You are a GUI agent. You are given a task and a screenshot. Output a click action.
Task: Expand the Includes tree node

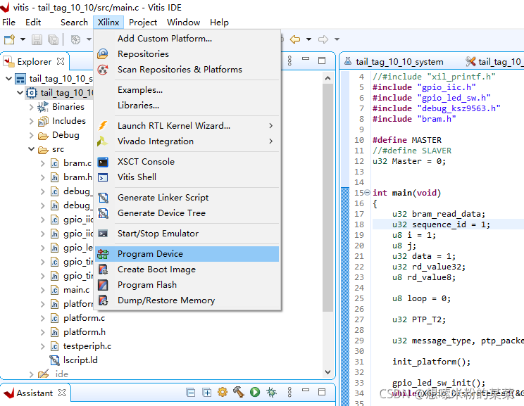click(x=32, y=121)
